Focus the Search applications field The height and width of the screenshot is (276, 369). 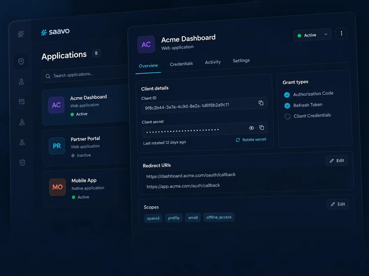[85, 74]
